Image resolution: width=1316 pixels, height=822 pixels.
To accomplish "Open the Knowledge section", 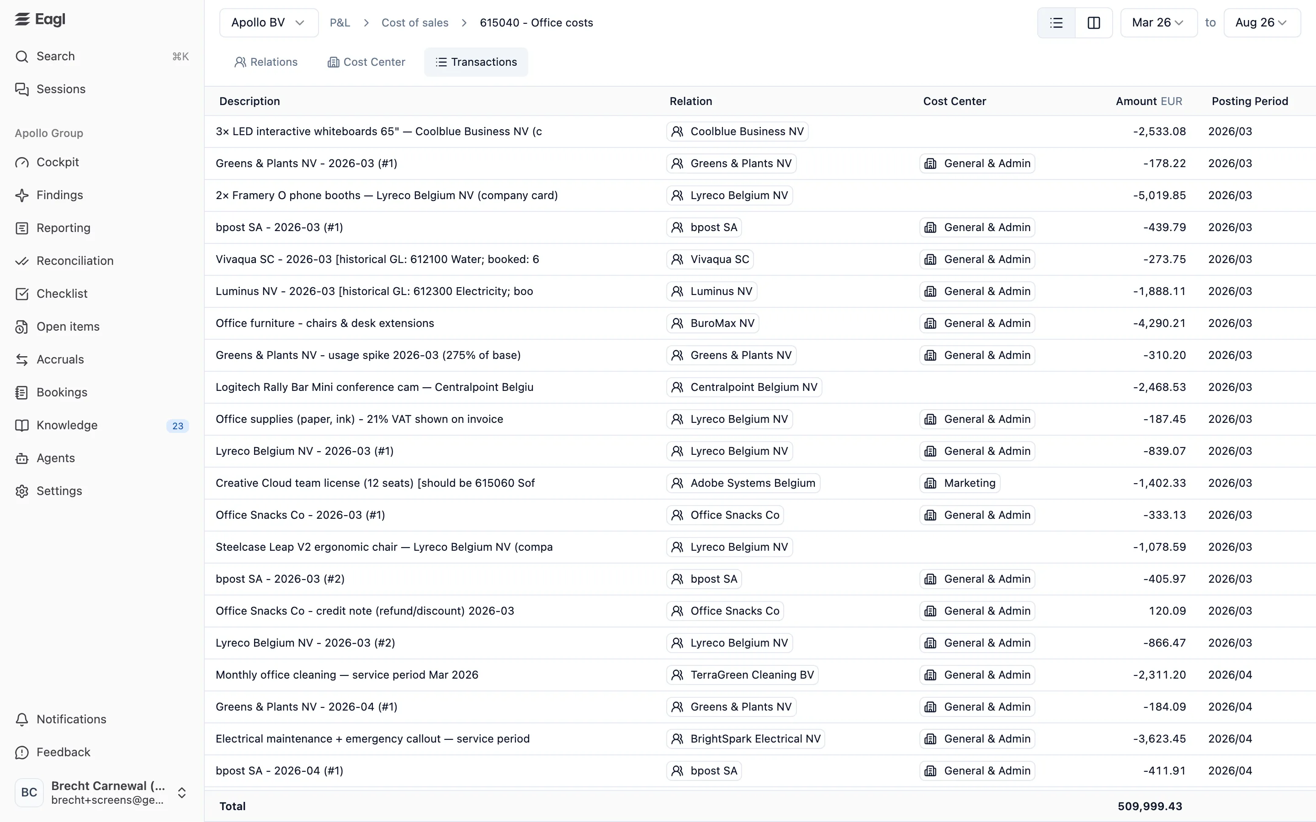I will click(102, 426).
